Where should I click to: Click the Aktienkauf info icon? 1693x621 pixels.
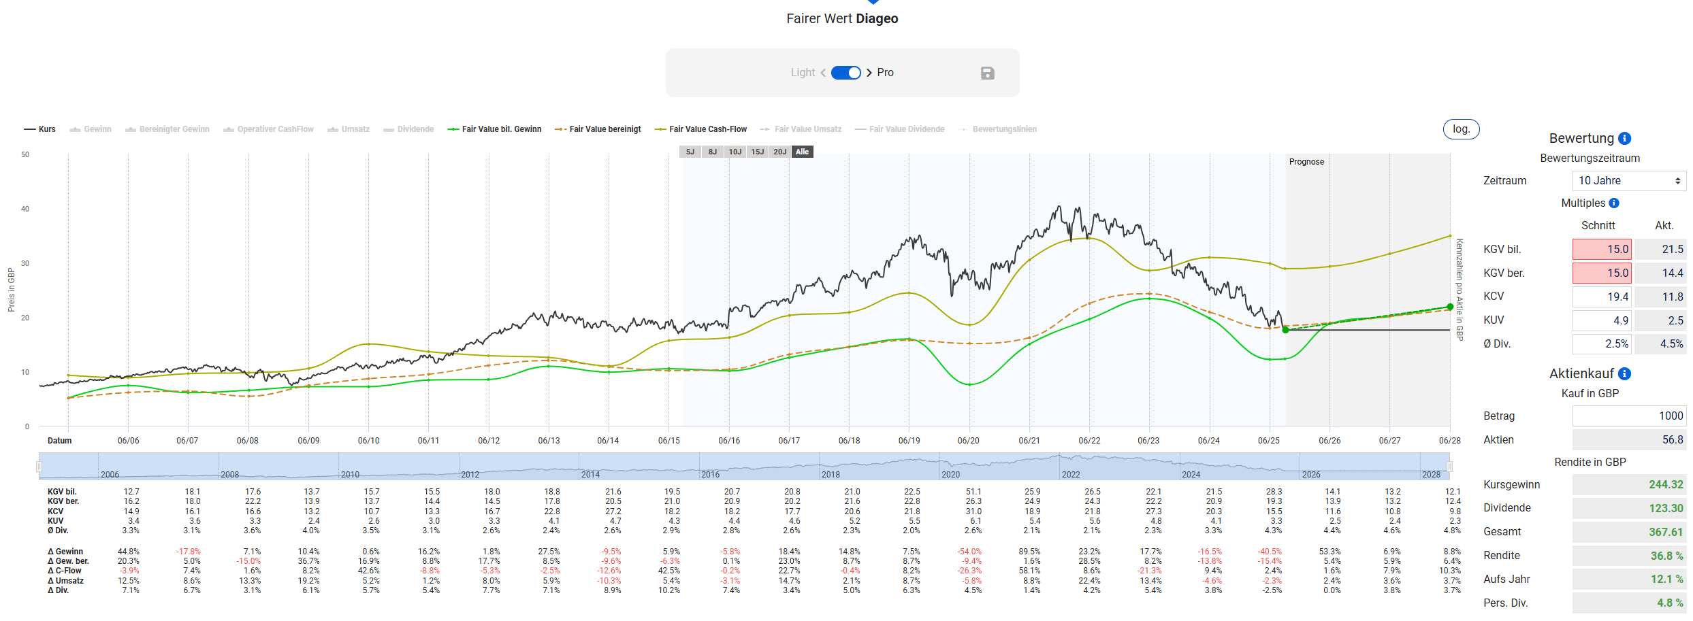coord(1624,374)
